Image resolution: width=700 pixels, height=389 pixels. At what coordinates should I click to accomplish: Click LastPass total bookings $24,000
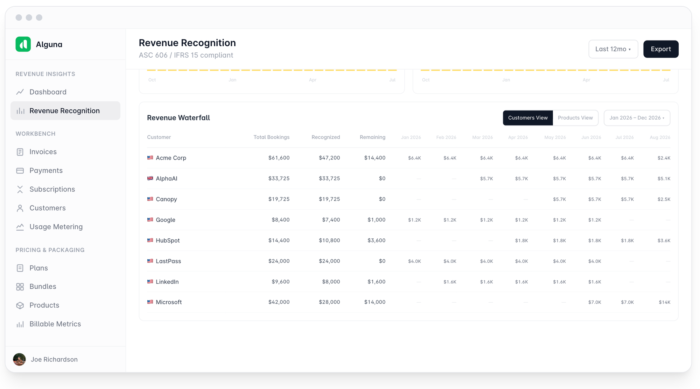coord(279,261)
